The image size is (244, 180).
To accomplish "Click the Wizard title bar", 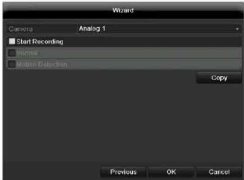I will (x=123, y=11).
